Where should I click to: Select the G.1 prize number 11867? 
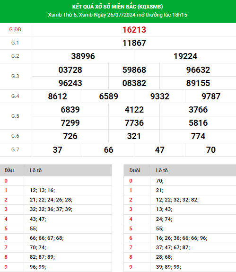point(134,43)
